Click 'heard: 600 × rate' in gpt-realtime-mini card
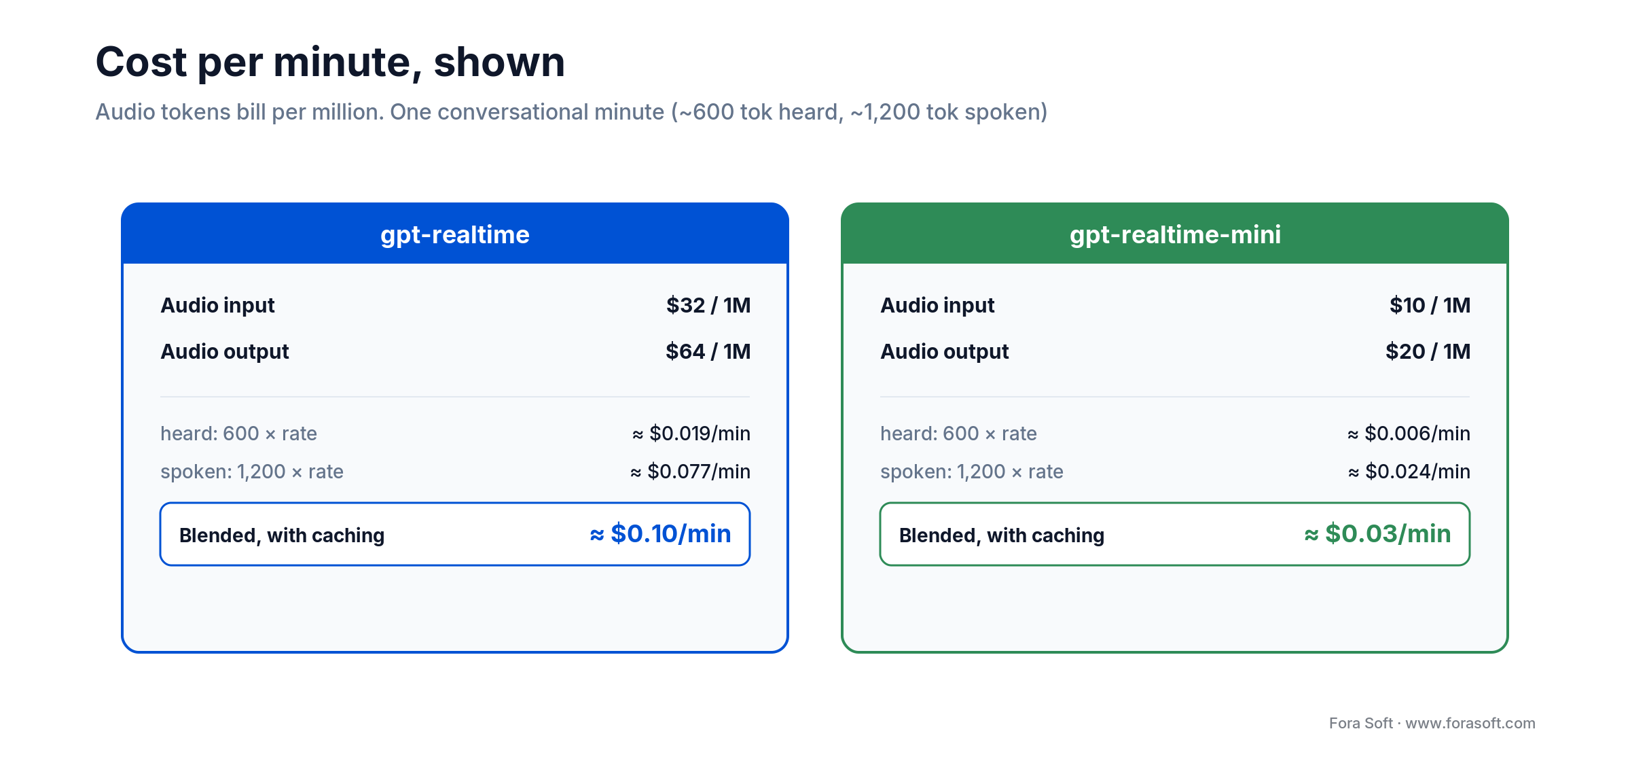The height and width of the screenshot is (761, 1630). tap(959, 433)
